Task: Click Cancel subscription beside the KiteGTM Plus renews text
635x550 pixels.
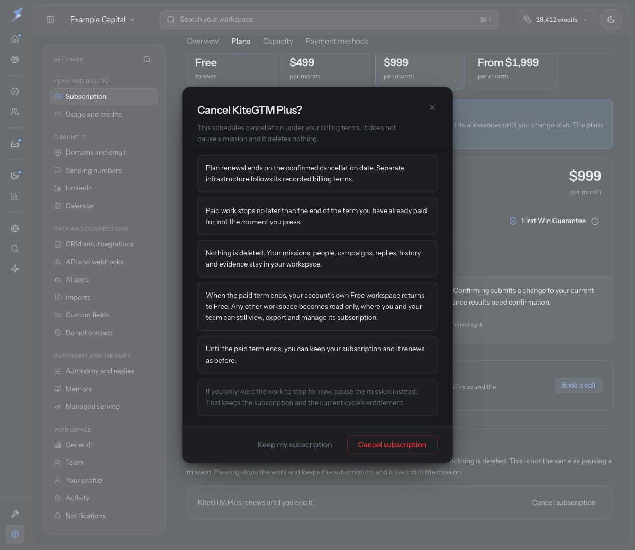Action: pyautogui.click(x=564, y=503)
